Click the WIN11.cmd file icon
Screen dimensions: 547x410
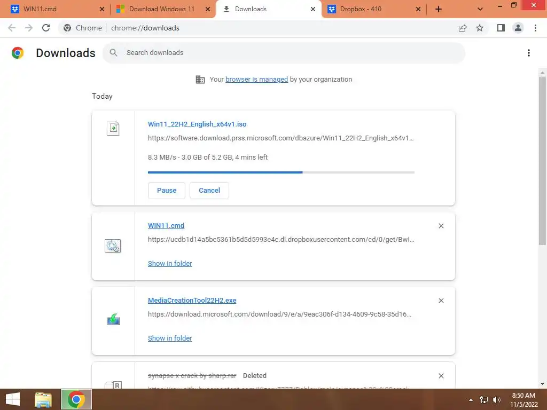click(113, 246)
